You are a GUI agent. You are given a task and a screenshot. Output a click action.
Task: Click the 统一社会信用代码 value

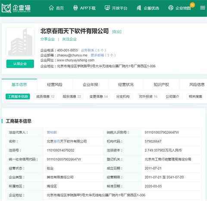click(x=64, y=159)
